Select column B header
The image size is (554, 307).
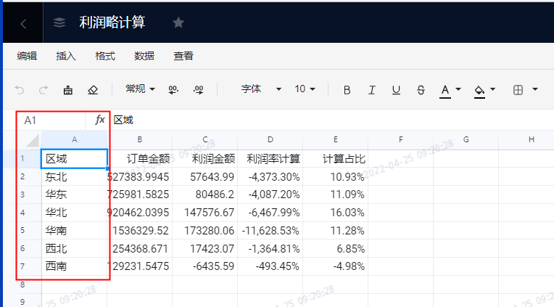click(139, 139)
